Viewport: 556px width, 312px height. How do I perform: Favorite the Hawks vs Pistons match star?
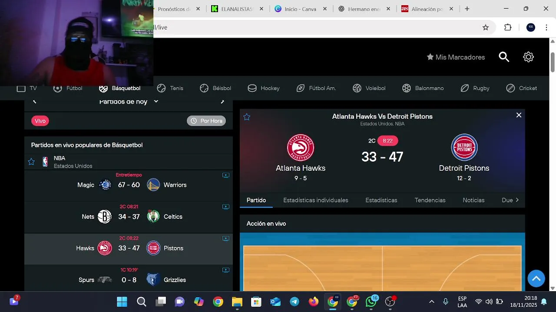pyautogui.click(x=247, y=117)
